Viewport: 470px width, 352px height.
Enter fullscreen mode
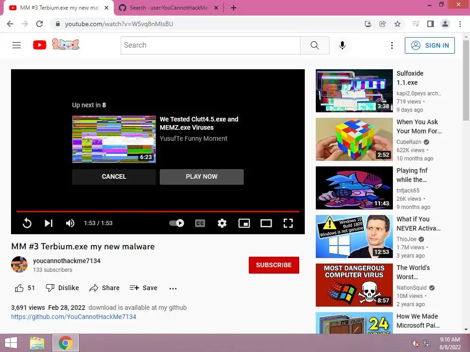[x=288, y=223]
